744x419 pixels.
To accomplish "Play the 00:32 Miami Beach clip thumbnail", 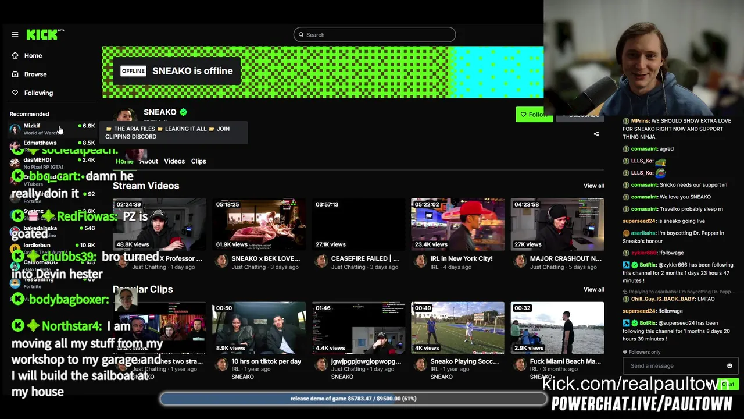I will coord(557,328).
